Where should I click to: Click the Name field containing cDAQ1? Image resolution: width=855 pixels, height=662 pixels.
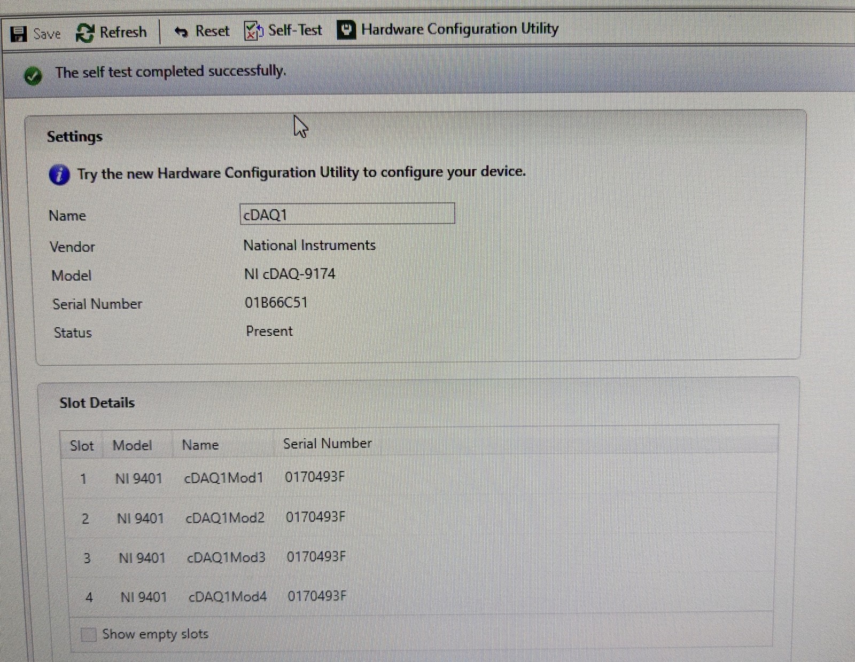(x=347, y=214)
